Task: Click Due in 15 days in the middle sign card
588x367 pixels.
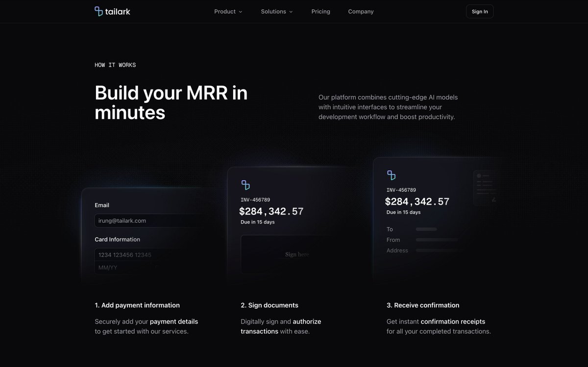Action: tap(258, 222)
